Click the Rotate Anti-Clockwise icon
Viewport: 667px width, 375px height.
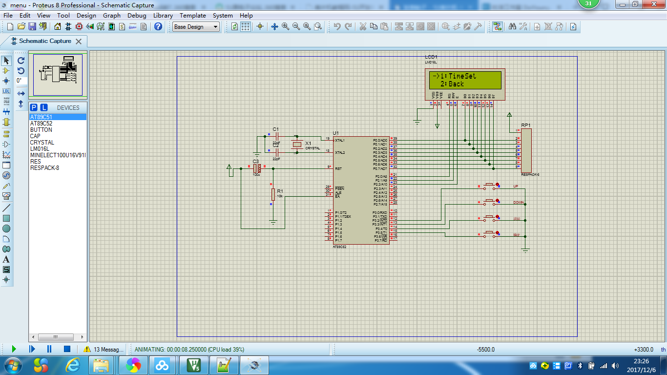(x=21, y=71)
